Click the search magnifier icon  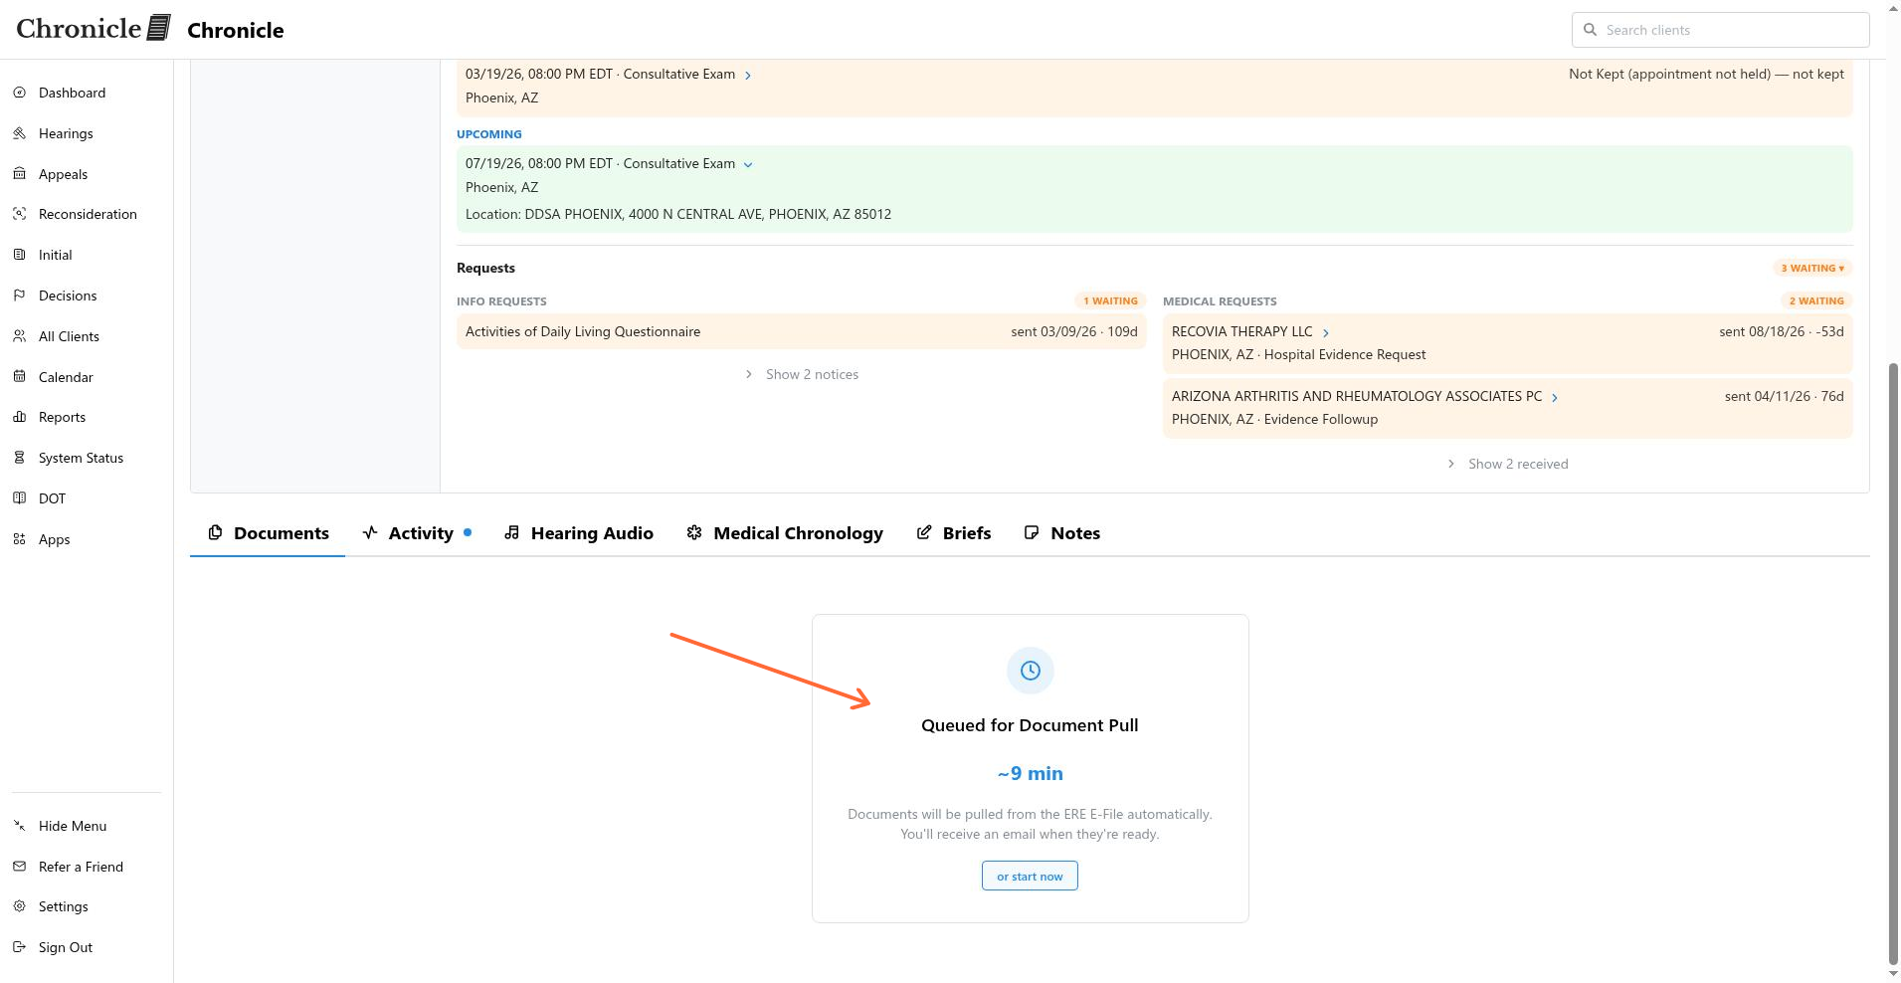pyautogui.click(x=1590, y=30)
